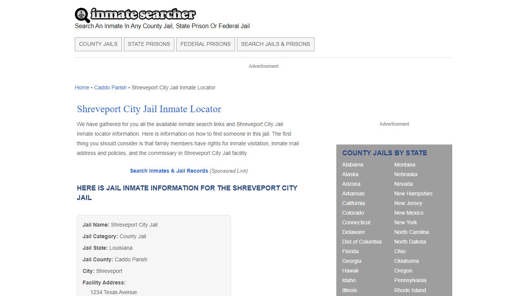Click 'Here is jail inmate information' heading

187,193
